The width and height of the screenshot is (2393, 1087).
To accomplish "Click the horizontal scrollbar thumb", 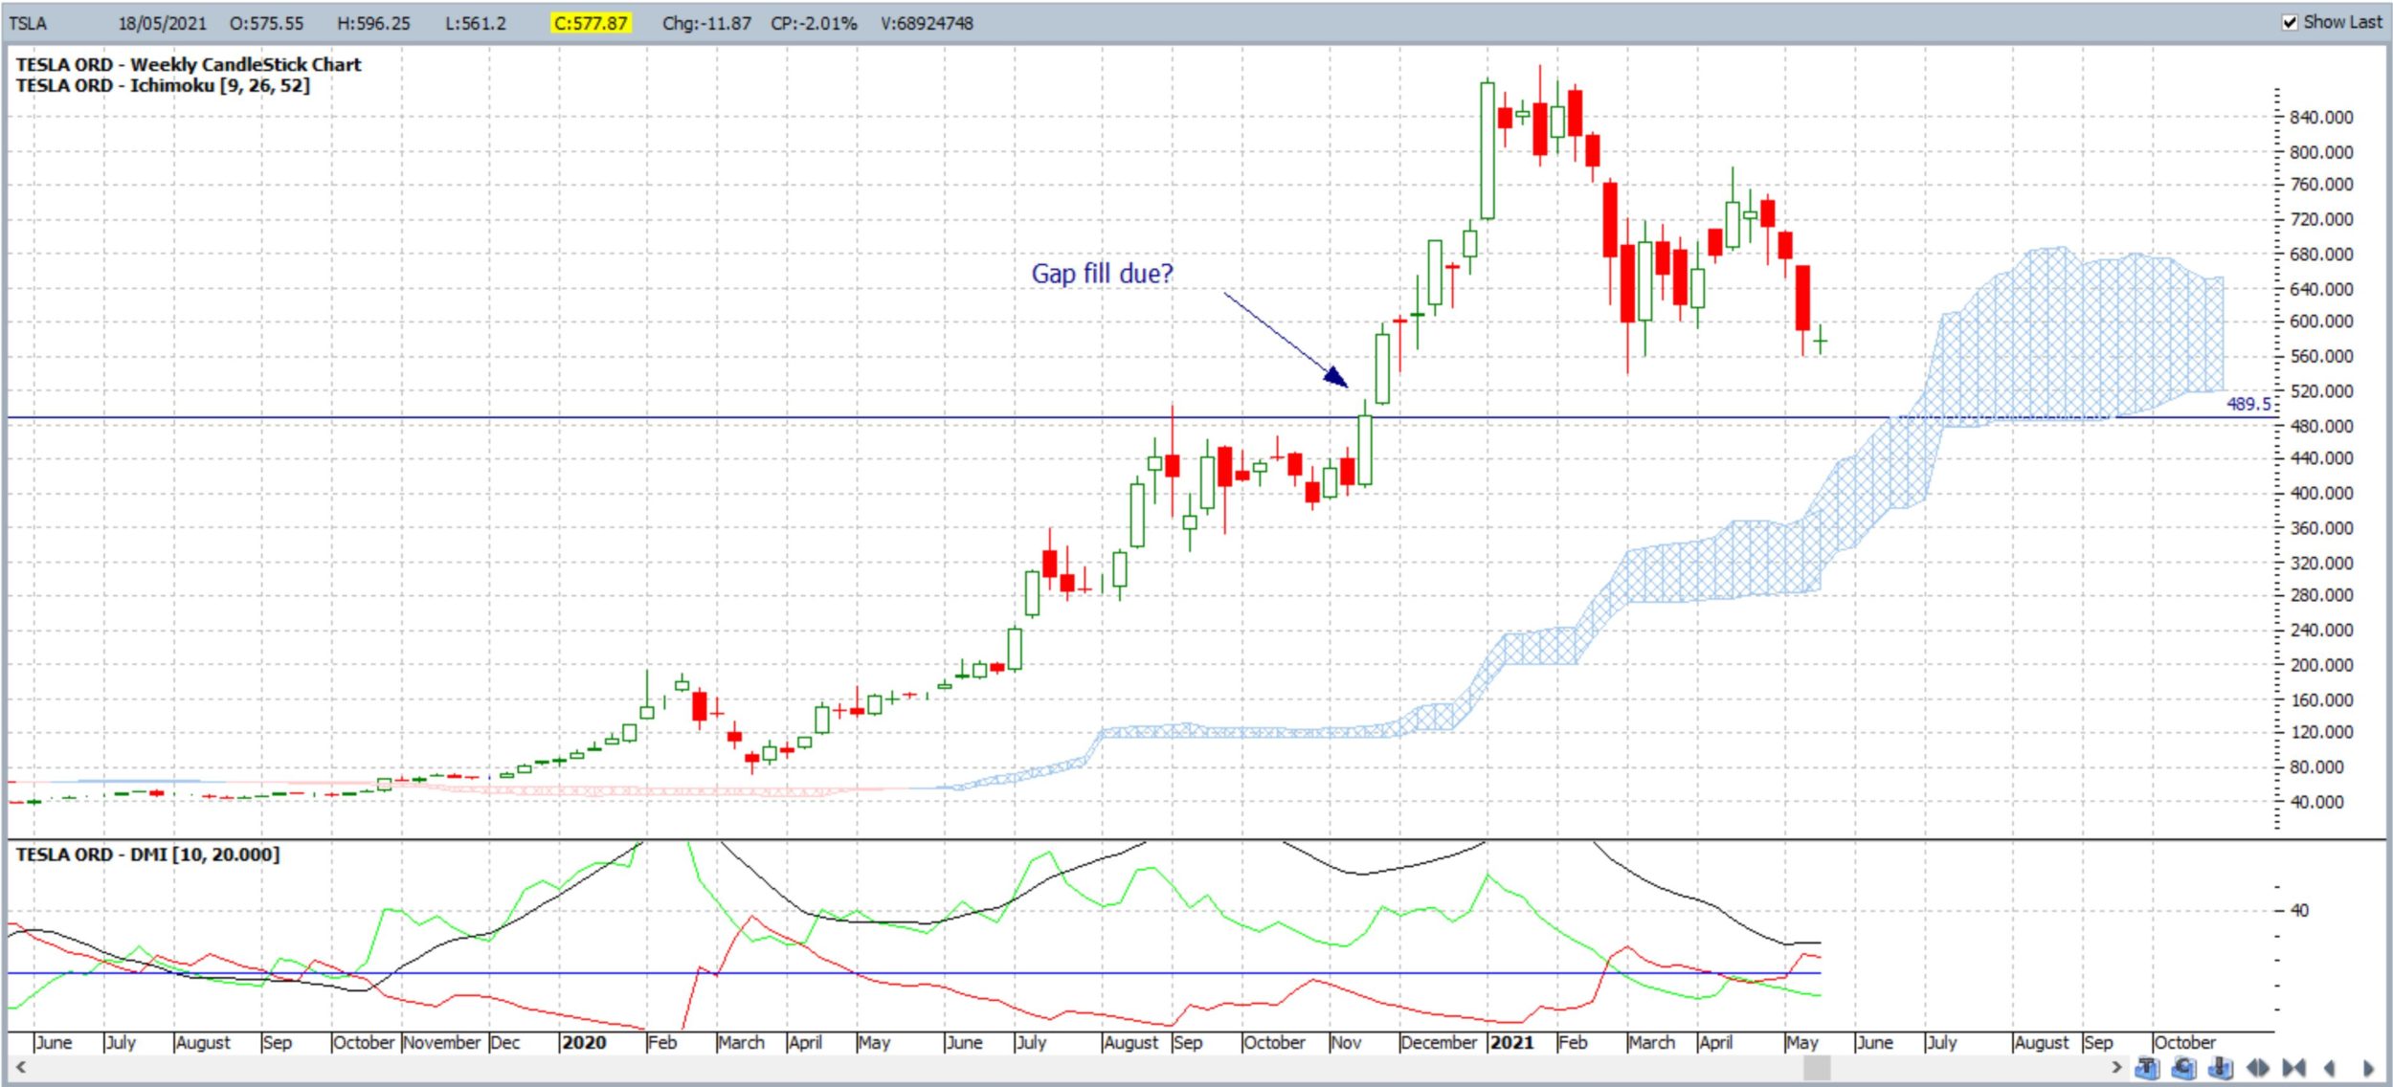I will coord(1816,1068).
